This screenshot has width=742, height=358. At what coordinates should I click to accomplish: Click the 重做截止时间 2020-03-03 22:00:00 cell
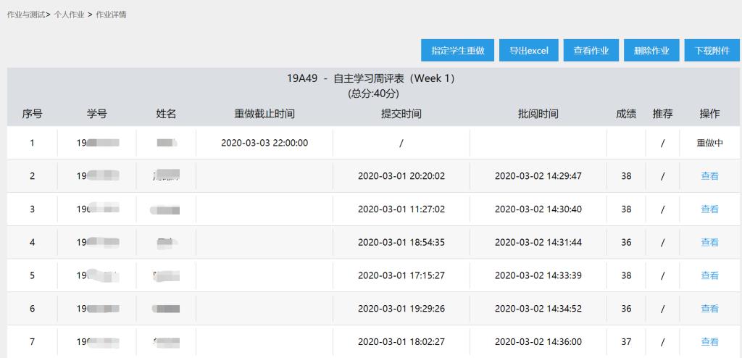click(x=264, y=143)
